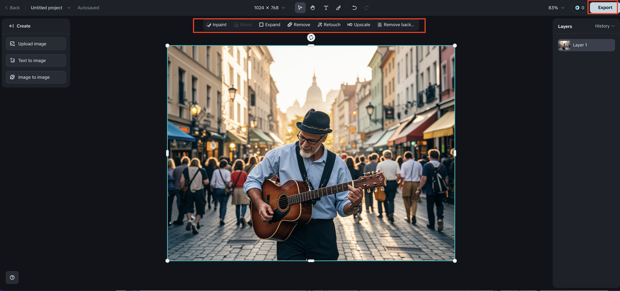620x291 pixels.
Task: Open the 83% zoom level dropdown
Action: (x=557, y=8)
